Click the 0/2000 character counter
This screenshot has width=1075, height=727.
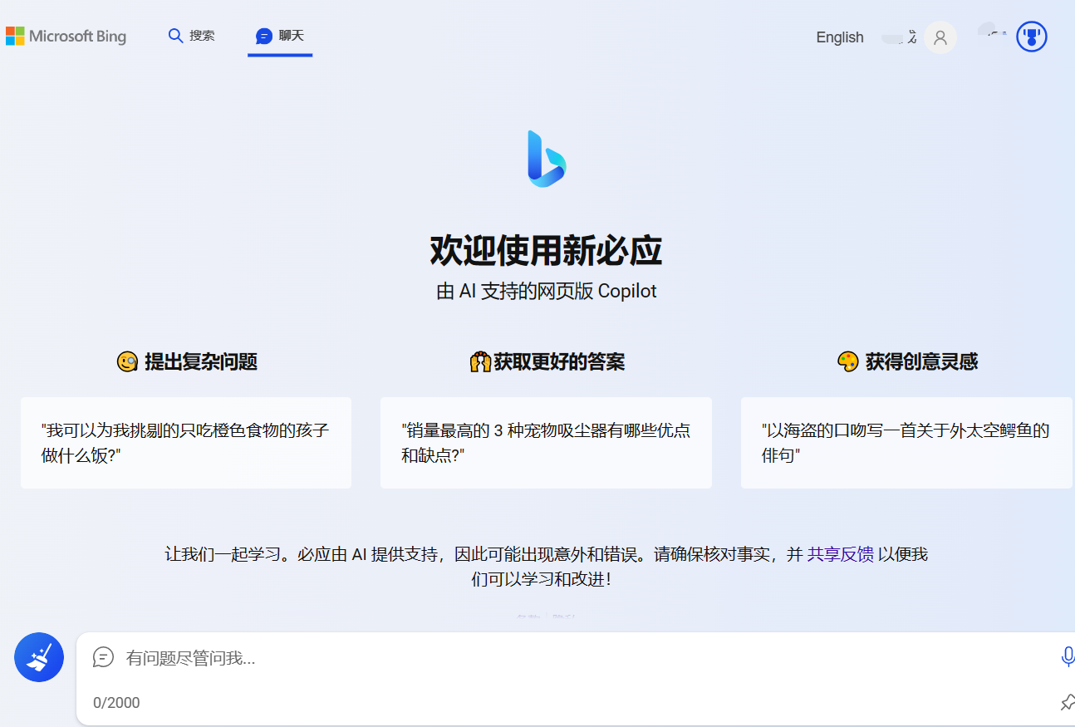click(x=116, y=703)
